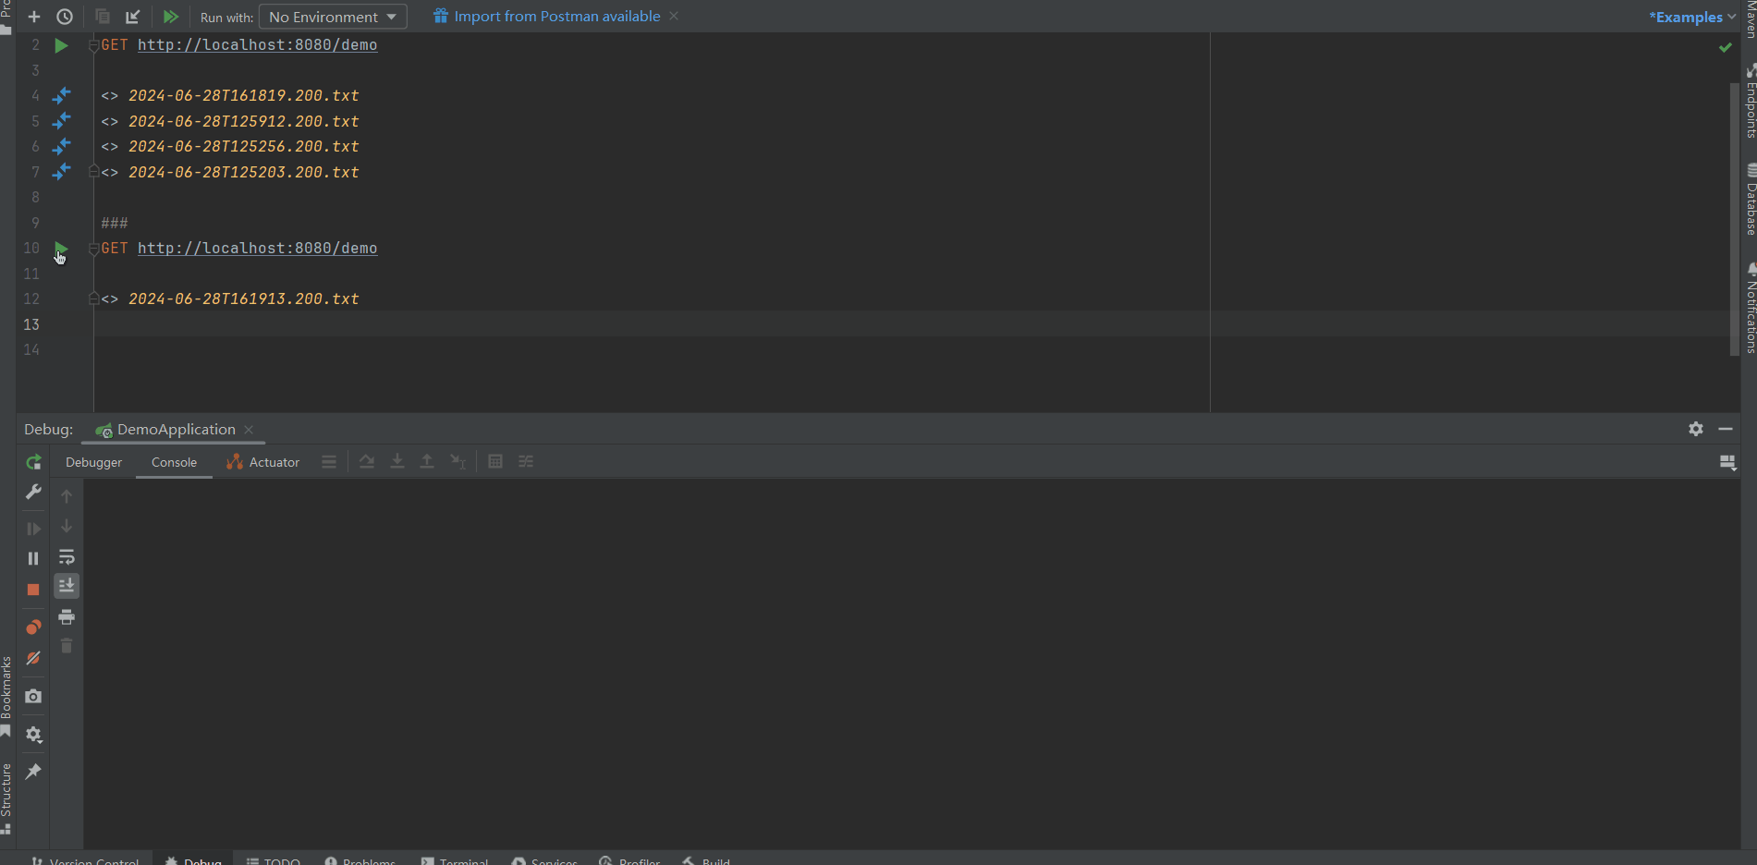Pause the program execution
Screen dimensions: 1757x865
point(33,558)
